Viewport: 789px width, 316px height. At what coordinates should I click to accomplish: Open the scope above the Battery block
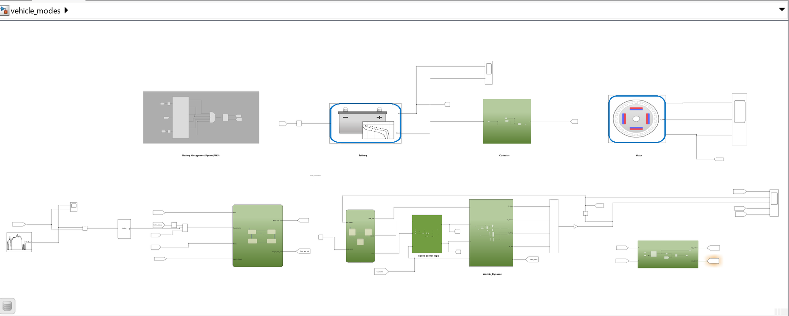tap(489, 72)
